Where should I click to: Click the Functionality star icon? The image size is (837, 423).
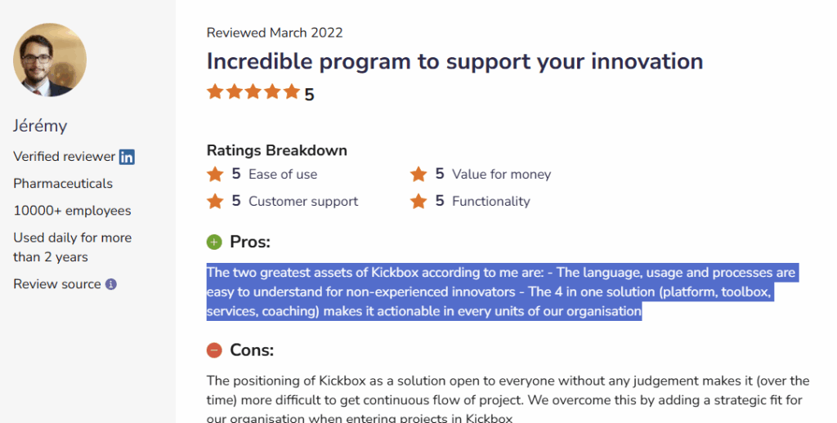pyautogui.click(x=418, y=201)
